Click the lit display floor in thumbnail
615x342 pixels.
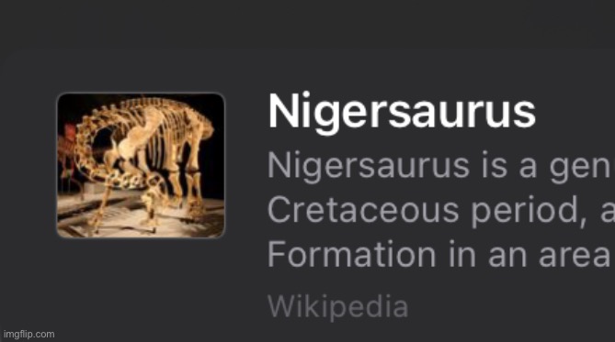click(141, 221)
